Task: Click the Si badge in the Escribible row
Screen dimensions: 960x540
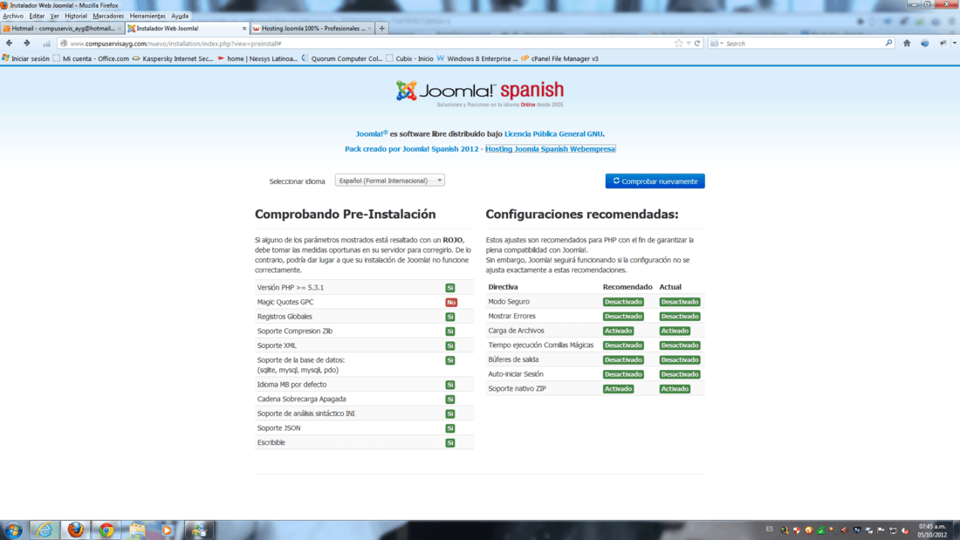Action: [x=450, y=442]
